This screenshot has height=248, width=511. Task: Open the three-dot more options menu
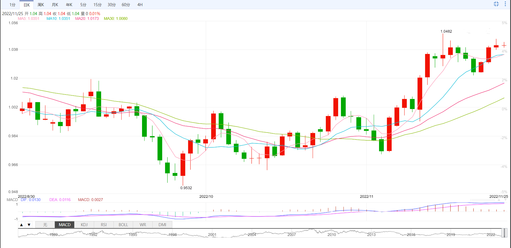tap(505, 4)
